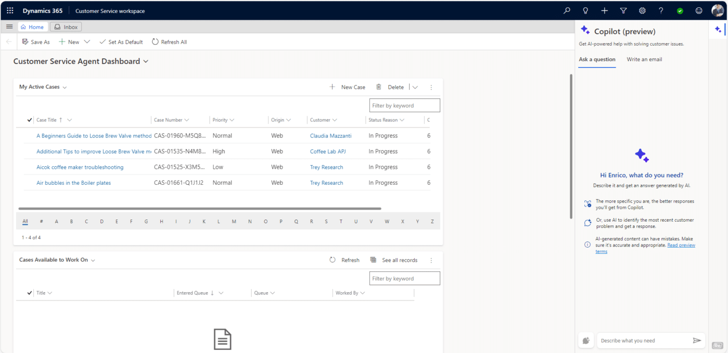This screenshot has height=353, width=728.
Task: Click the dashboard vertical scrollbar
Action: click(571, 145)
